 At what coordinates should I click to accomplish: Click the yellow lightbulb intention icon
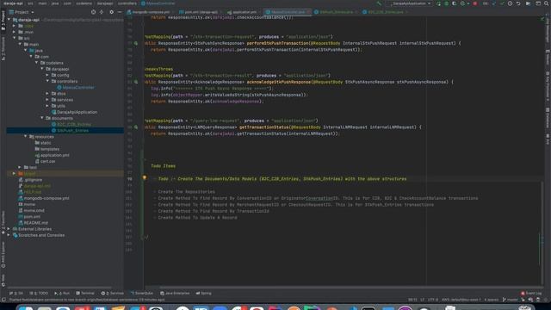click(145, 178)
